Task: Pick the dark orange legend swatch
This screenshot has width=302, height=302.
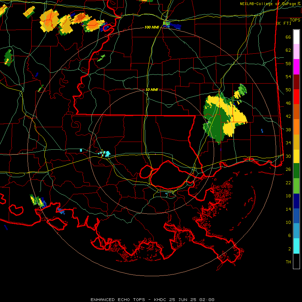Action: (x=296, y=112)
